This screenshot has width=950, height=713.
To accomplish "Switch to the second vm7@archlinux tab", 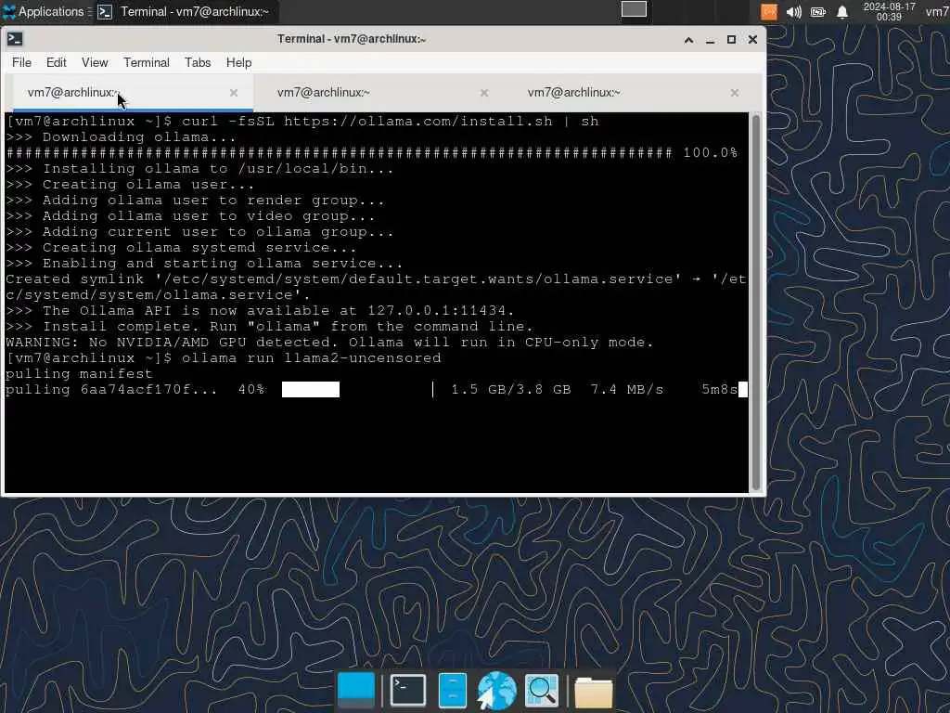I will (380, 93).
